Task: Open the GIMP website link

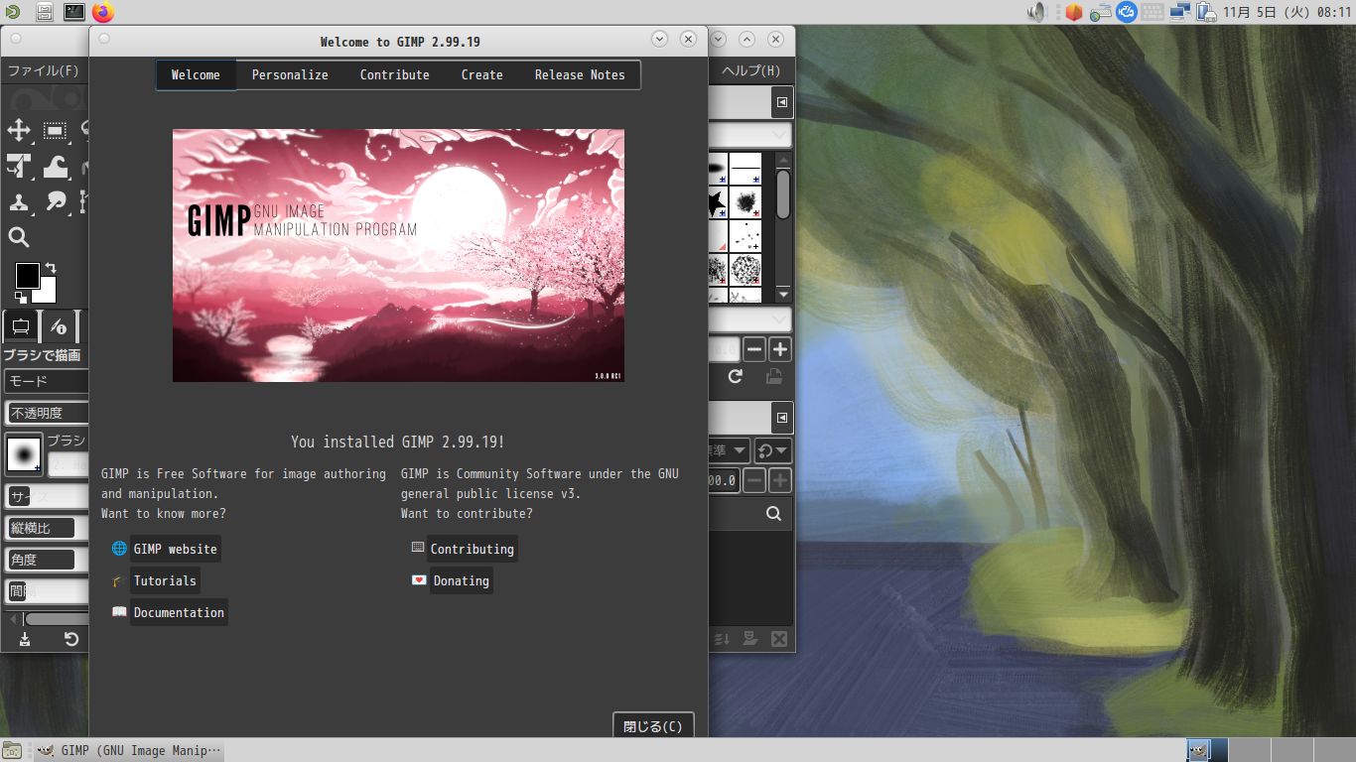Action: tap(175, 549)
